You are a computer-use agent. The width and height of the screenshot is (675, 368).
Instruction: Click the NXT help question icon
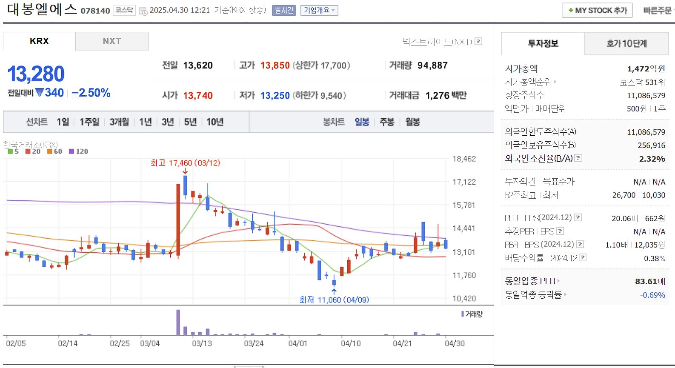(x=479, y=41)
